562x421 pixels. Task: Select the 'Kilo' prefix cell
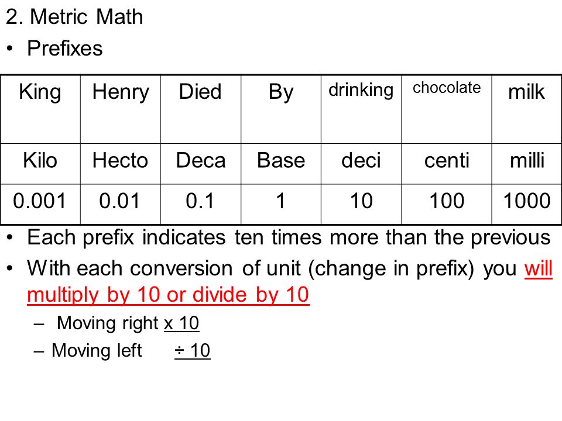[40, 164]
